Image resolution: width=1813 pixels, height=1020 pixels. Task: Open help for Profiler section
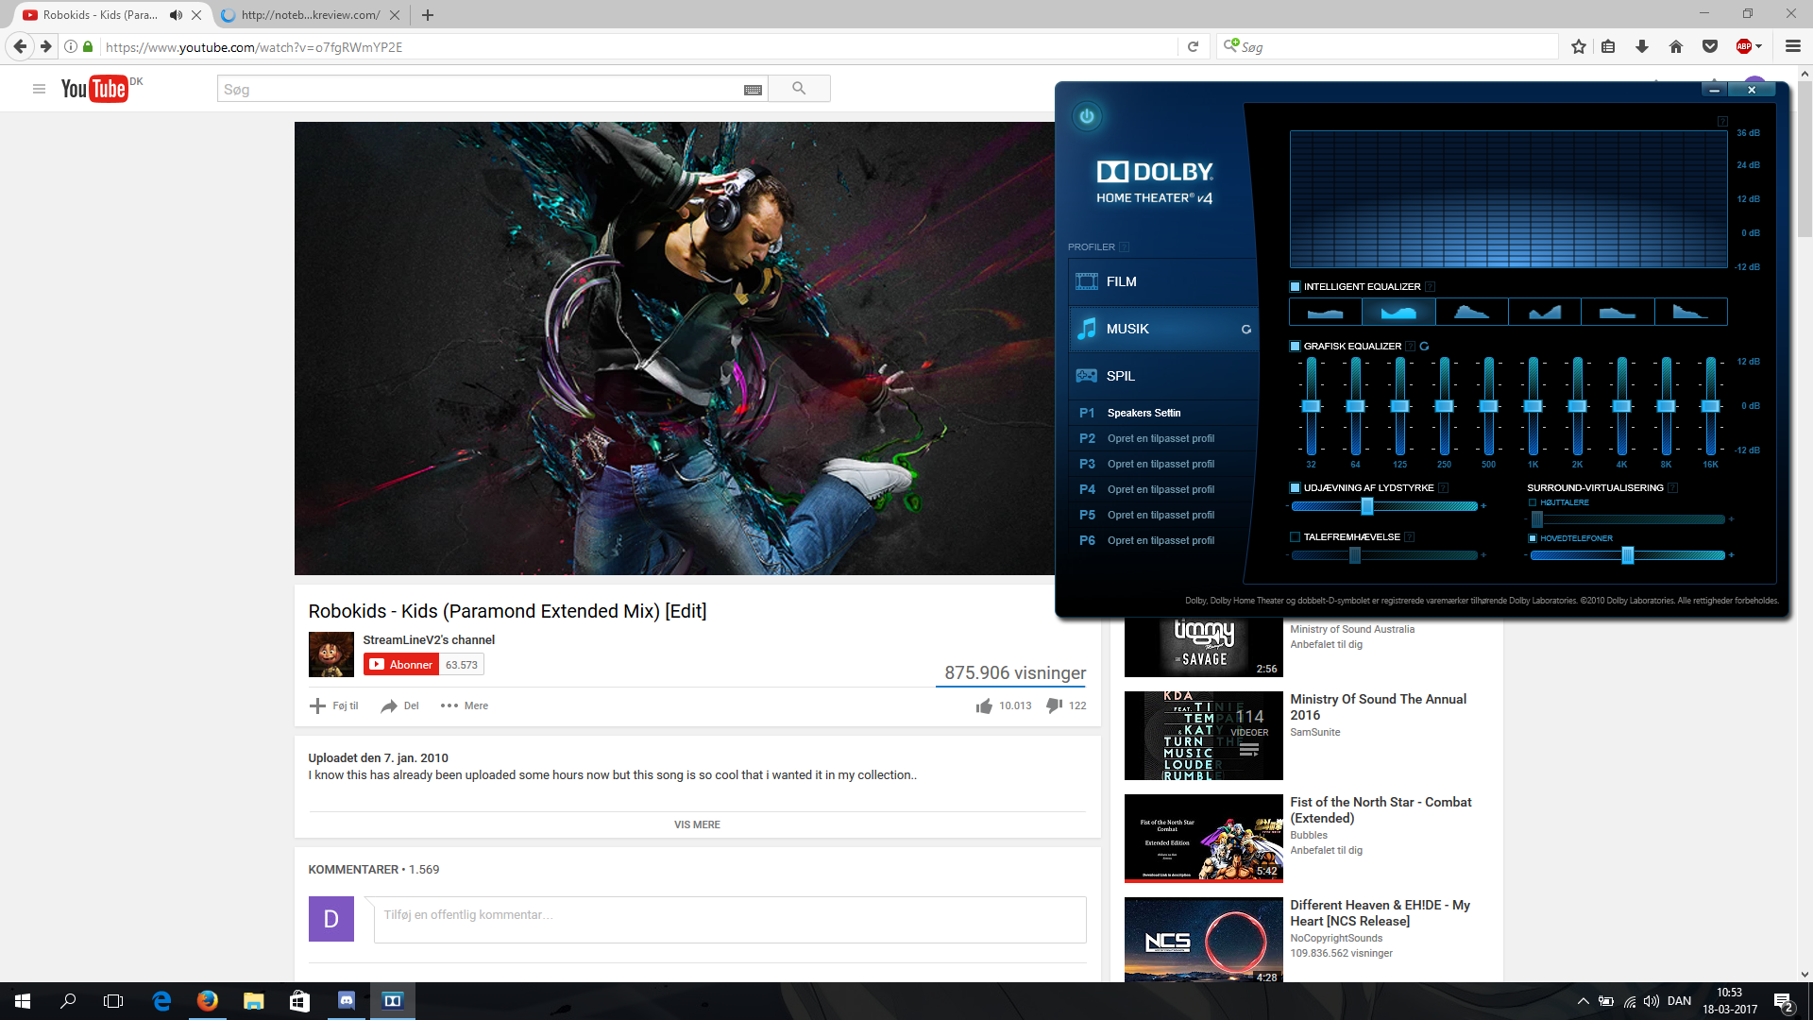tap(1125, 247)
